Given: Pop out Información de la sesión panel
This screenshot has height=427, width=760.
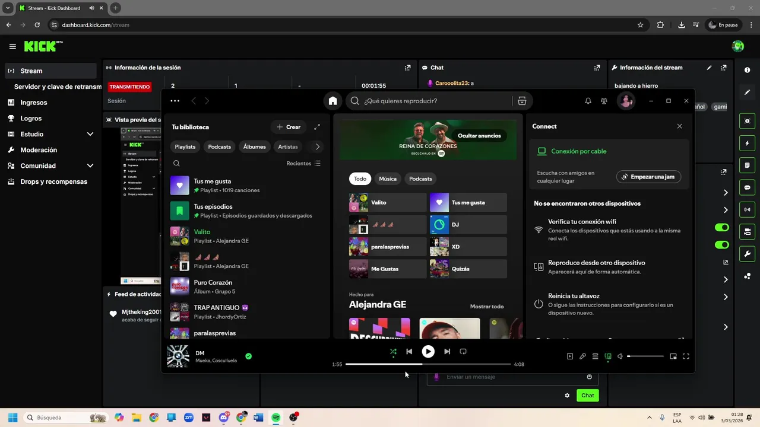Looking at the screenshot, I should pyautogui.click(x=407, y=68).
